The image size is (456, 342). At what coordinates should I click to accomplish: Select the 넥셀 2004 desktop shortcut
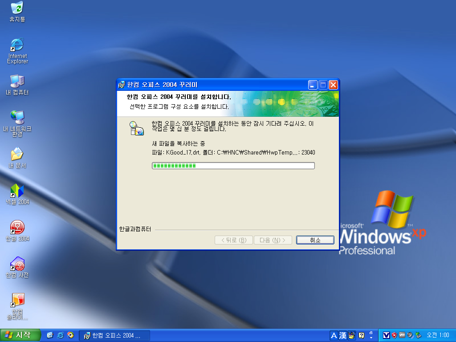pos(17,194)
